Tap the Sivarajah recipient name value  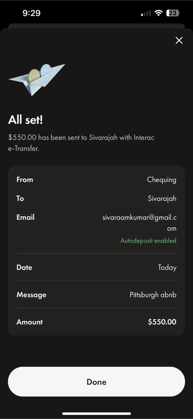162,198
